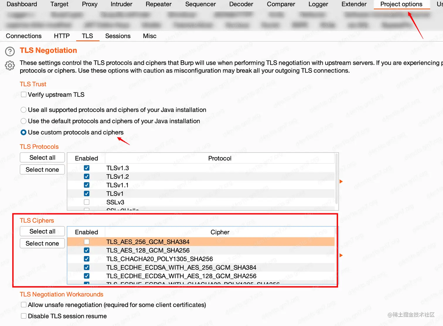Viewport: 443px width, 326px height.
Task: Sort by Protocol column header
Action: (x=220, y=158)
